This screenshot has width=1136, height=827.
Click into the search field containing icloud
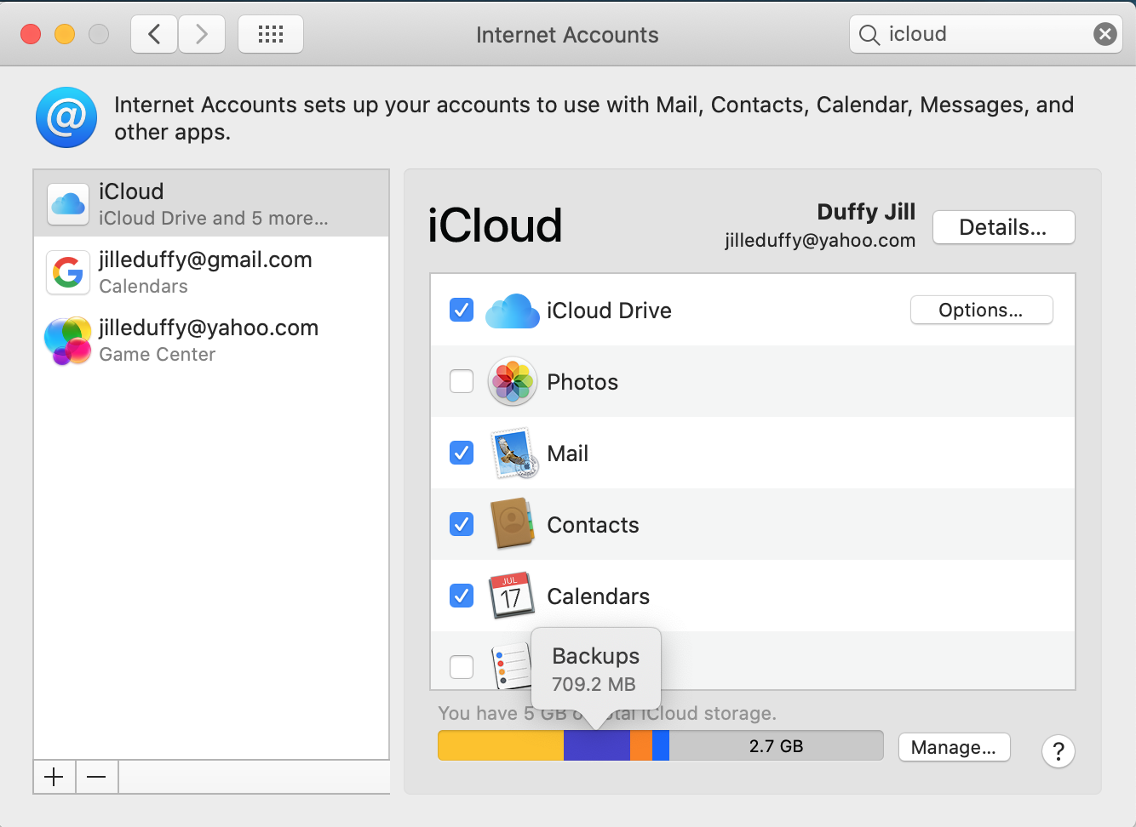click(x=985, y=34)
